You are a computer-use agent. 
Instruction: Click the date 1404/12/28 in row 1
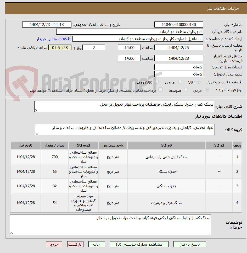pos(26,157)
